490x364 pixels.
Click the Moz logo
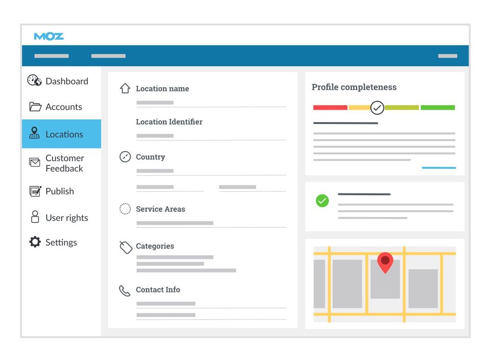tap(49, 37)
